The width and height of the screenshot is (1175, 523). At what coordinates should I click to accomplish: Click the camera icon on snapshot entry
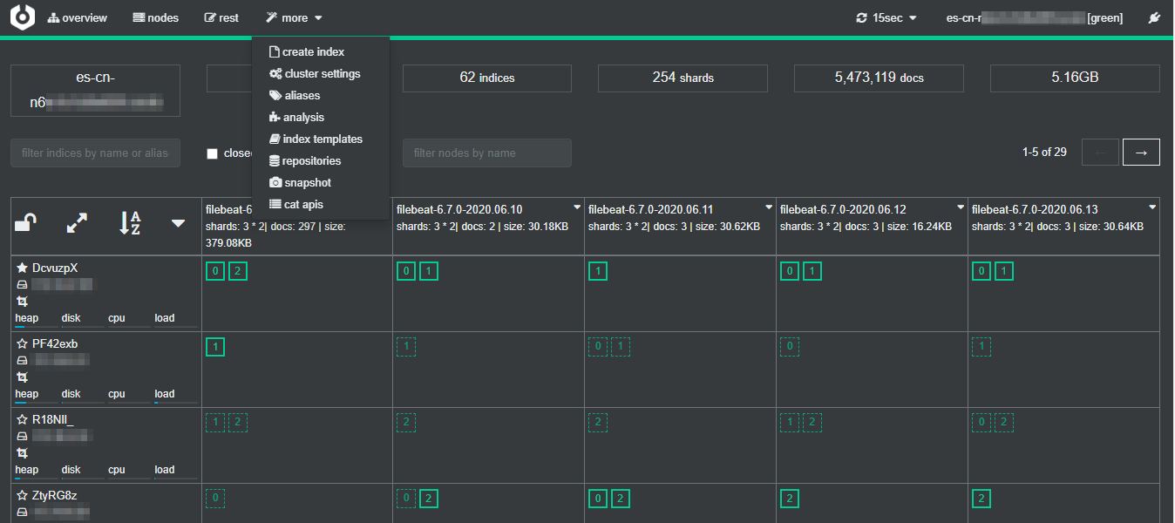[275, 182]
